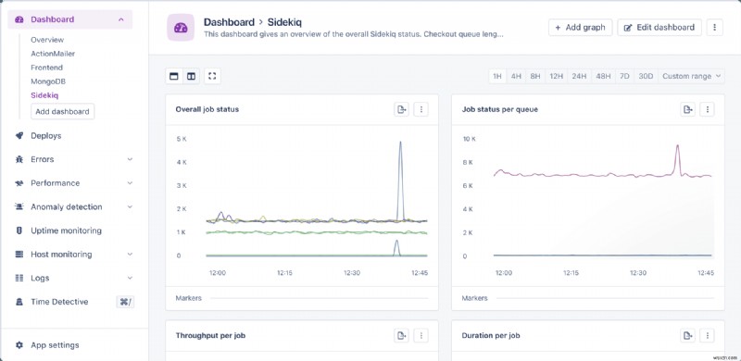Export the Job status per queue graph
The image size is (741, 361).
click(x=688, y=109)
